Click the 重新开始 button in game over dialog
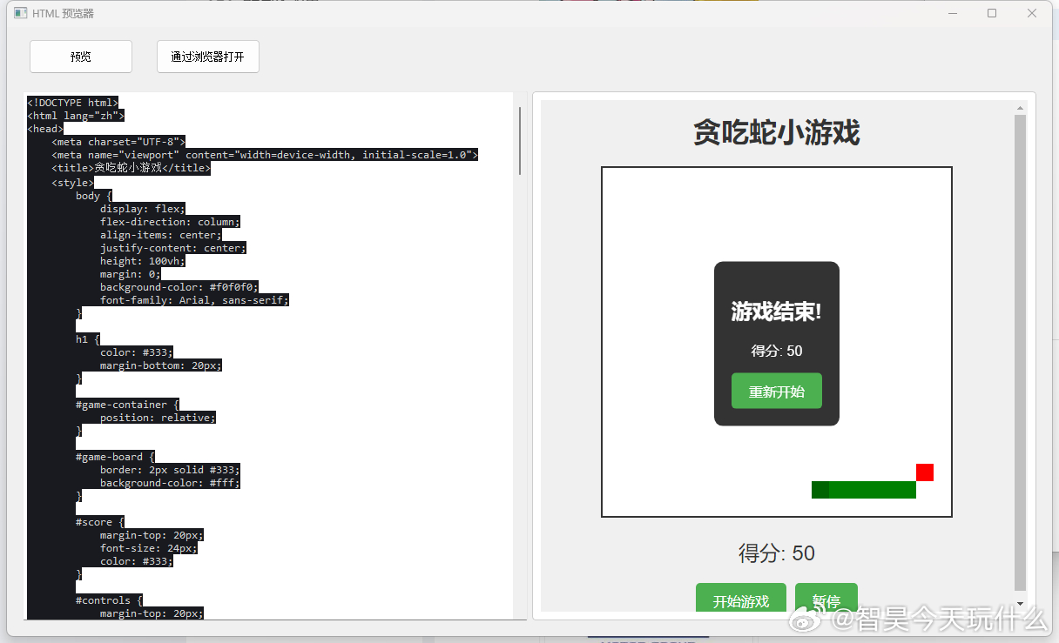Viewport: 1059px width, 643px height. point(777,392)
